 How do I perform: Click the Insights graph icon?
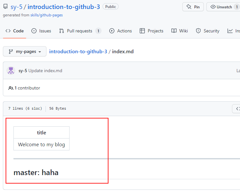(x=230, y=31)
